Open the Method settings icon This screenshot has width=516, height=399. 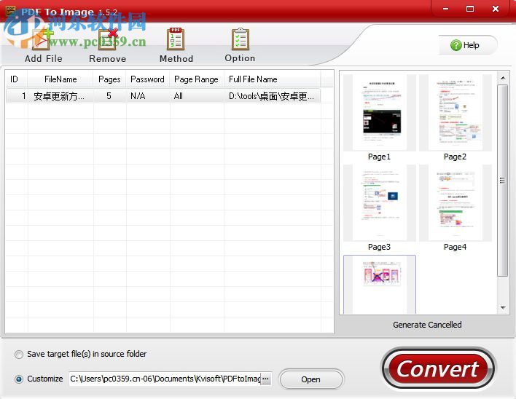click(x=176, y=39)
